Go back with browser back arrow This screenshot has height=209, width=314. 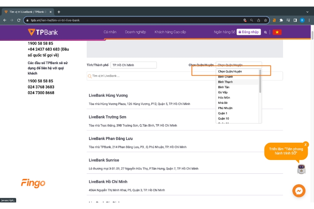point(5,20)
